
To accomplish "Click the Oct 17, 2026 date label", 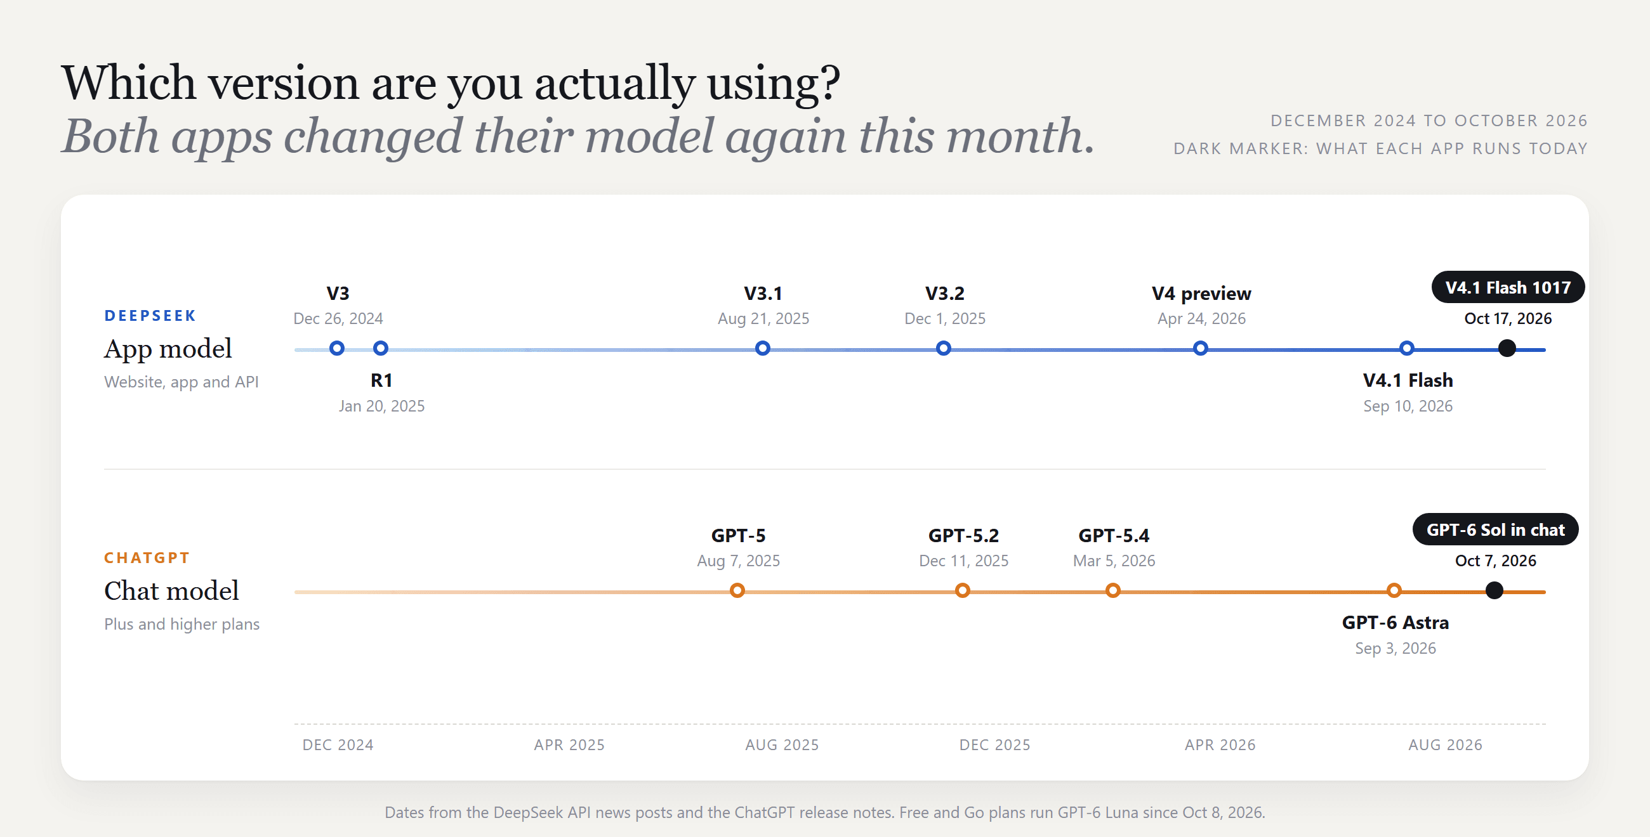I will pyautogui.click(x=1508, y=318).
